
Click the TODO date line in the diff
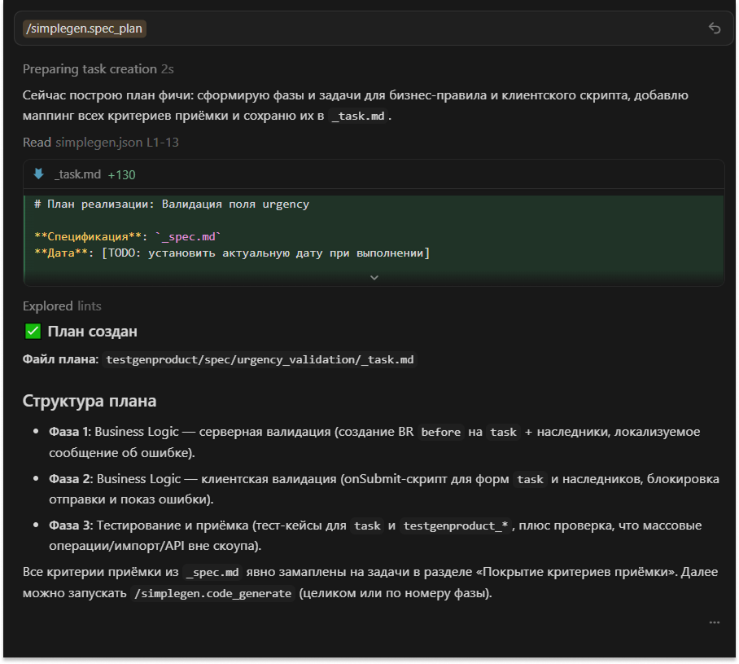coord(232,253)
